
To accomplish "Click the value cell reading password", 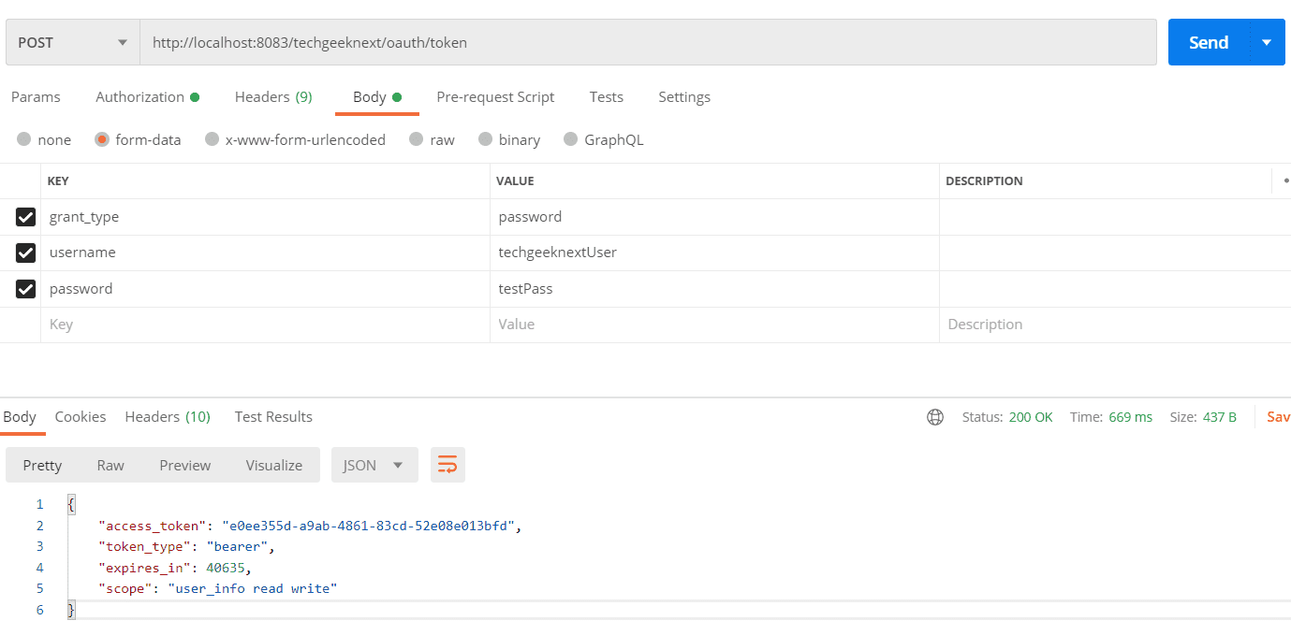I will click(714, 217).
